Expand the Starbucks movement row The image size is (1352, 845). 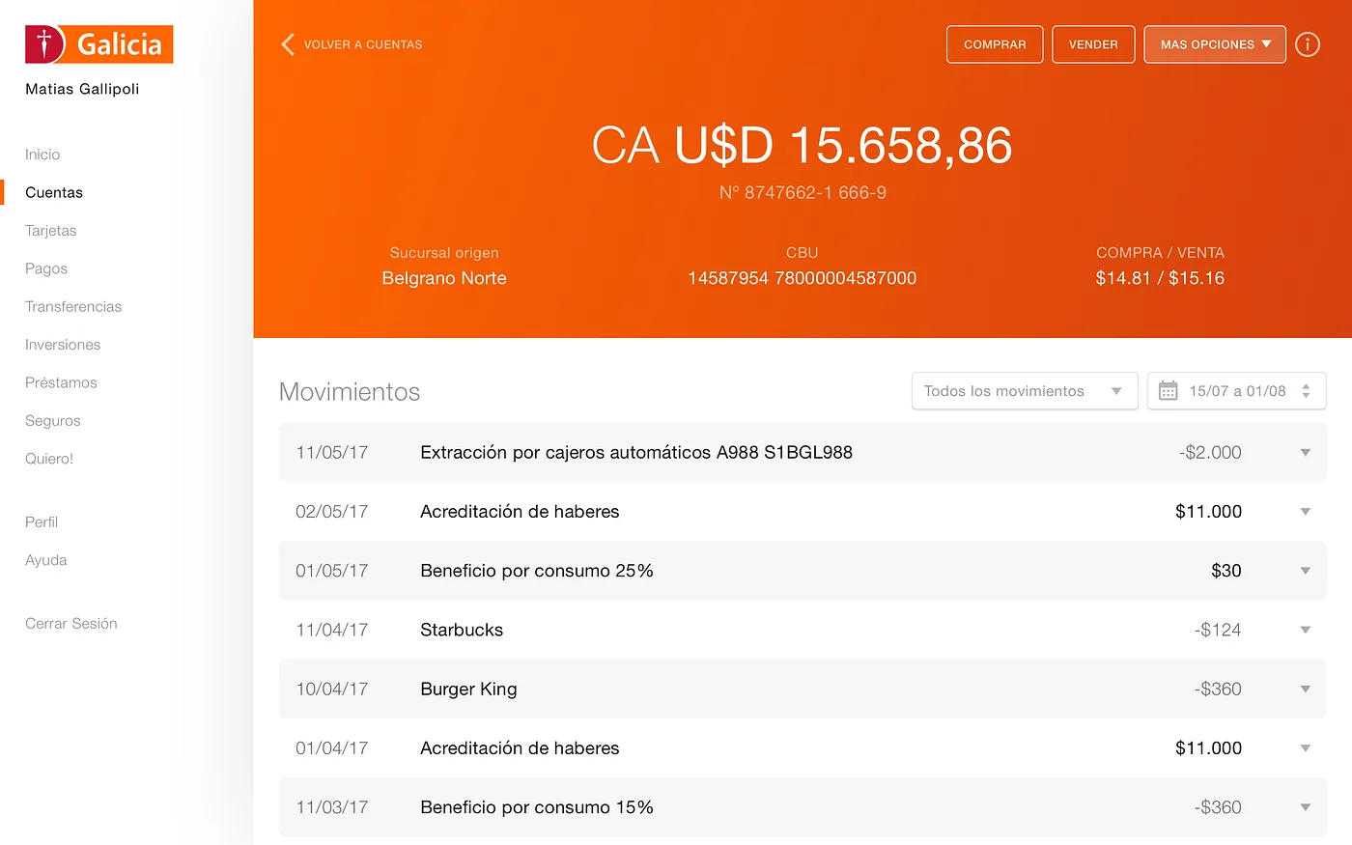pos(1305,630)
